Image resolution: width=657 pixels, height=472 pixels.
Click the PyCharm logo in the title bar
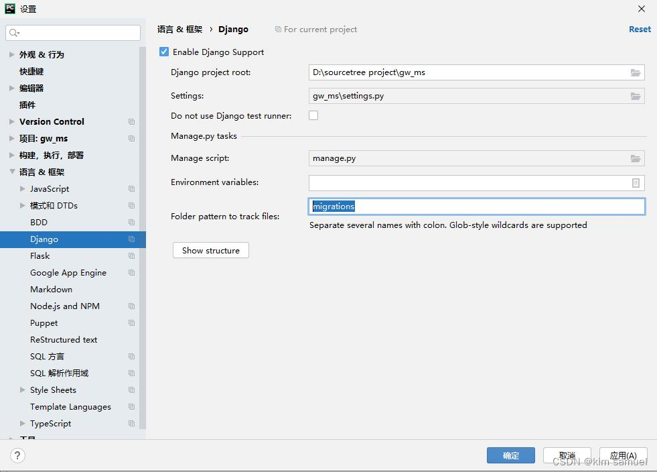point(9,9)
